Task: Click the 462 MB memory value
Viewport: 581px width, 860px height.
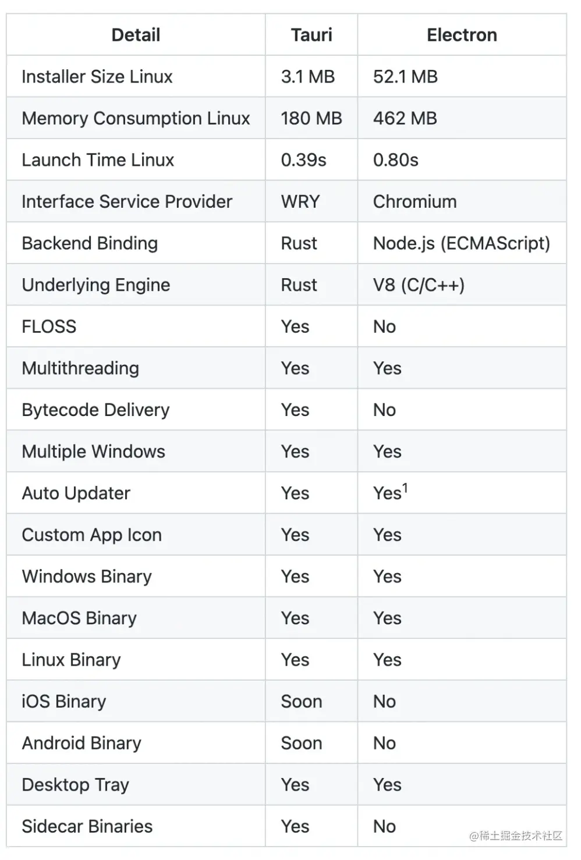Action: tap(405, 118)
